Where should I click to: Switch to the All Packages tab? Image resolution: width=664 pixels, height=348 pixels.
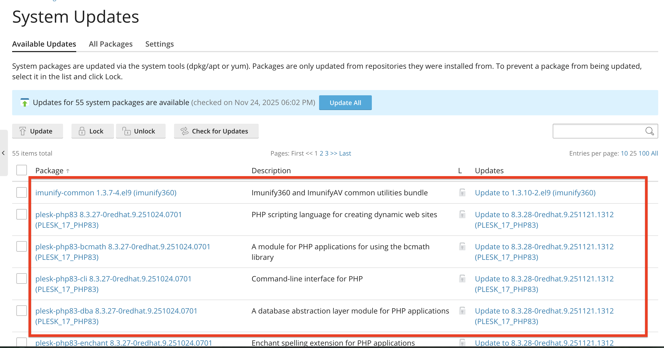pyautogui.click(x=111, y=44)
